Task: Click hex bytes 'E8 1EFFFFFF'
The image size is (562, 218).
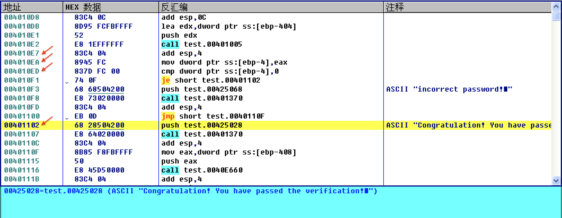Action: [99, 44]
